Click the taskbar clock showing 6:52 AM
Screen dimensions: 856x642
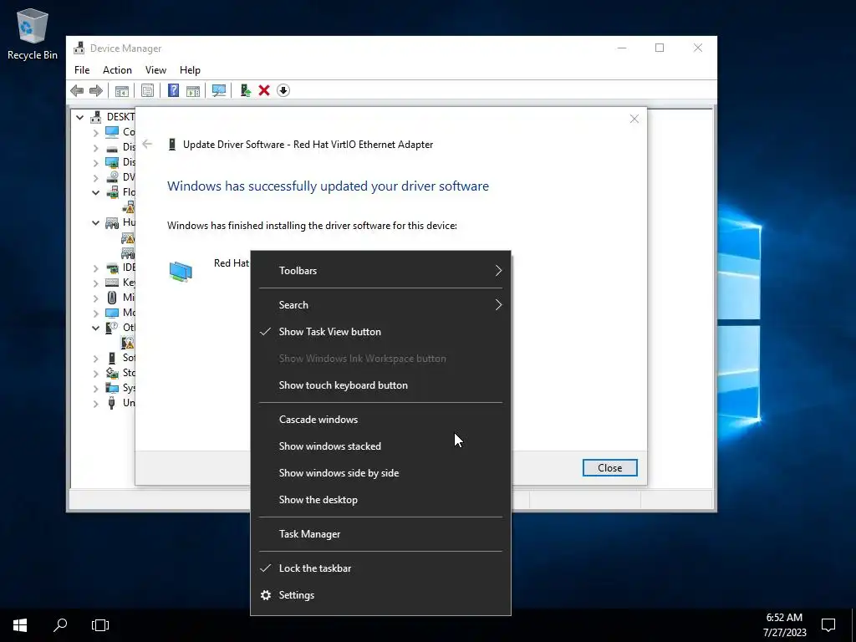tap(784, 625)
